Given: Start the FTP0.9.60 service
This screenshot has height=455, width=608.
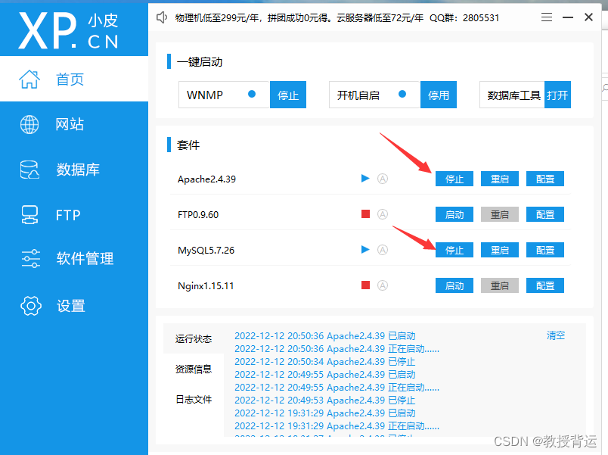Looking at the screenshot, I should click(x=454, y=214).
